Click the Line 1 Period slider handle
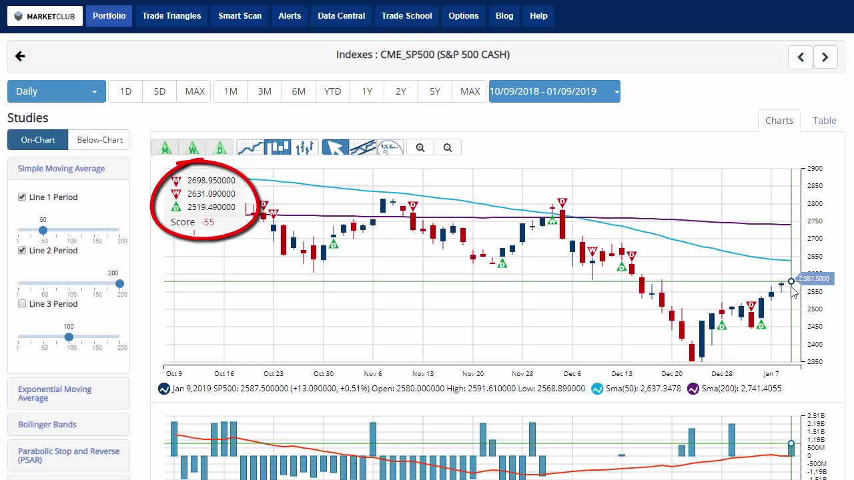Image resolution: width=854 pixels, height=480 pixels. click(43, 230)
